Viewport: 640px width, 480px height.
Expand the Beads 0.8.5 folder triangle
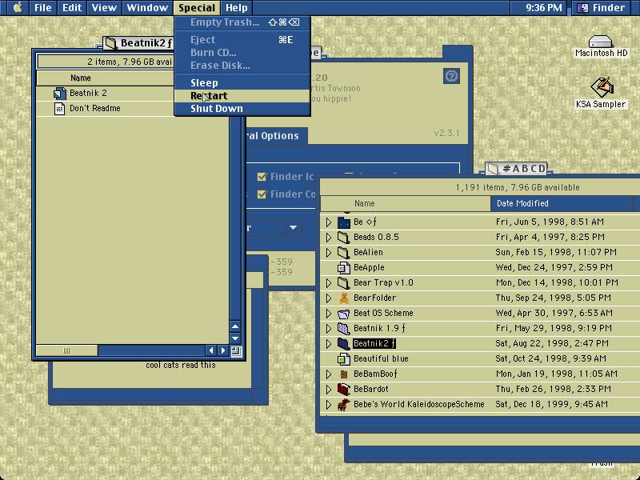click(329, 237)
